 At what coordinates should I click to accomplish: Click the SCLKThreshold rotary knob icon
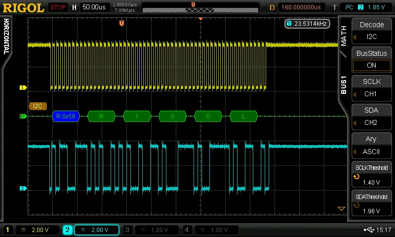(x=356, y=177)
